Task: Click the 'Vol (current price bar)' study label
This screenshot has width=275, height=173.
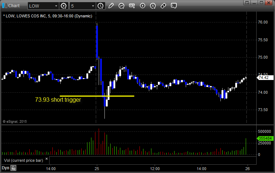Action: tap(23, 160)
